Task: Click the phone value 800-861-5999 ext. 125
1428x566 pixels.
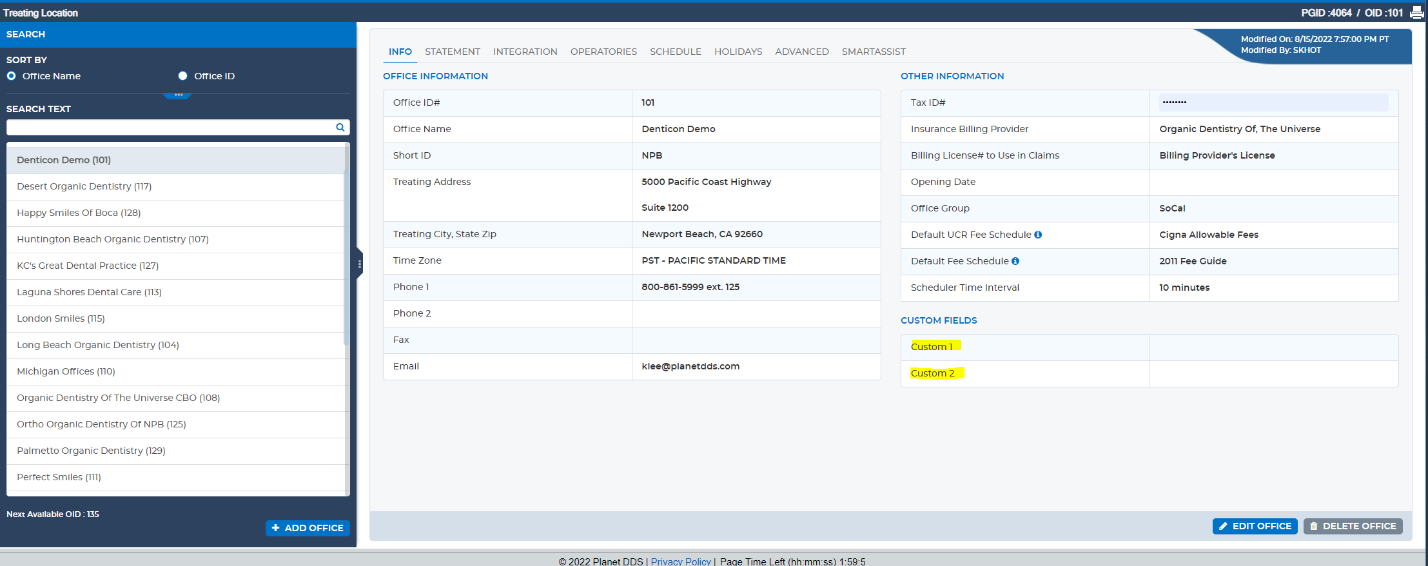Action: point(690,287)
